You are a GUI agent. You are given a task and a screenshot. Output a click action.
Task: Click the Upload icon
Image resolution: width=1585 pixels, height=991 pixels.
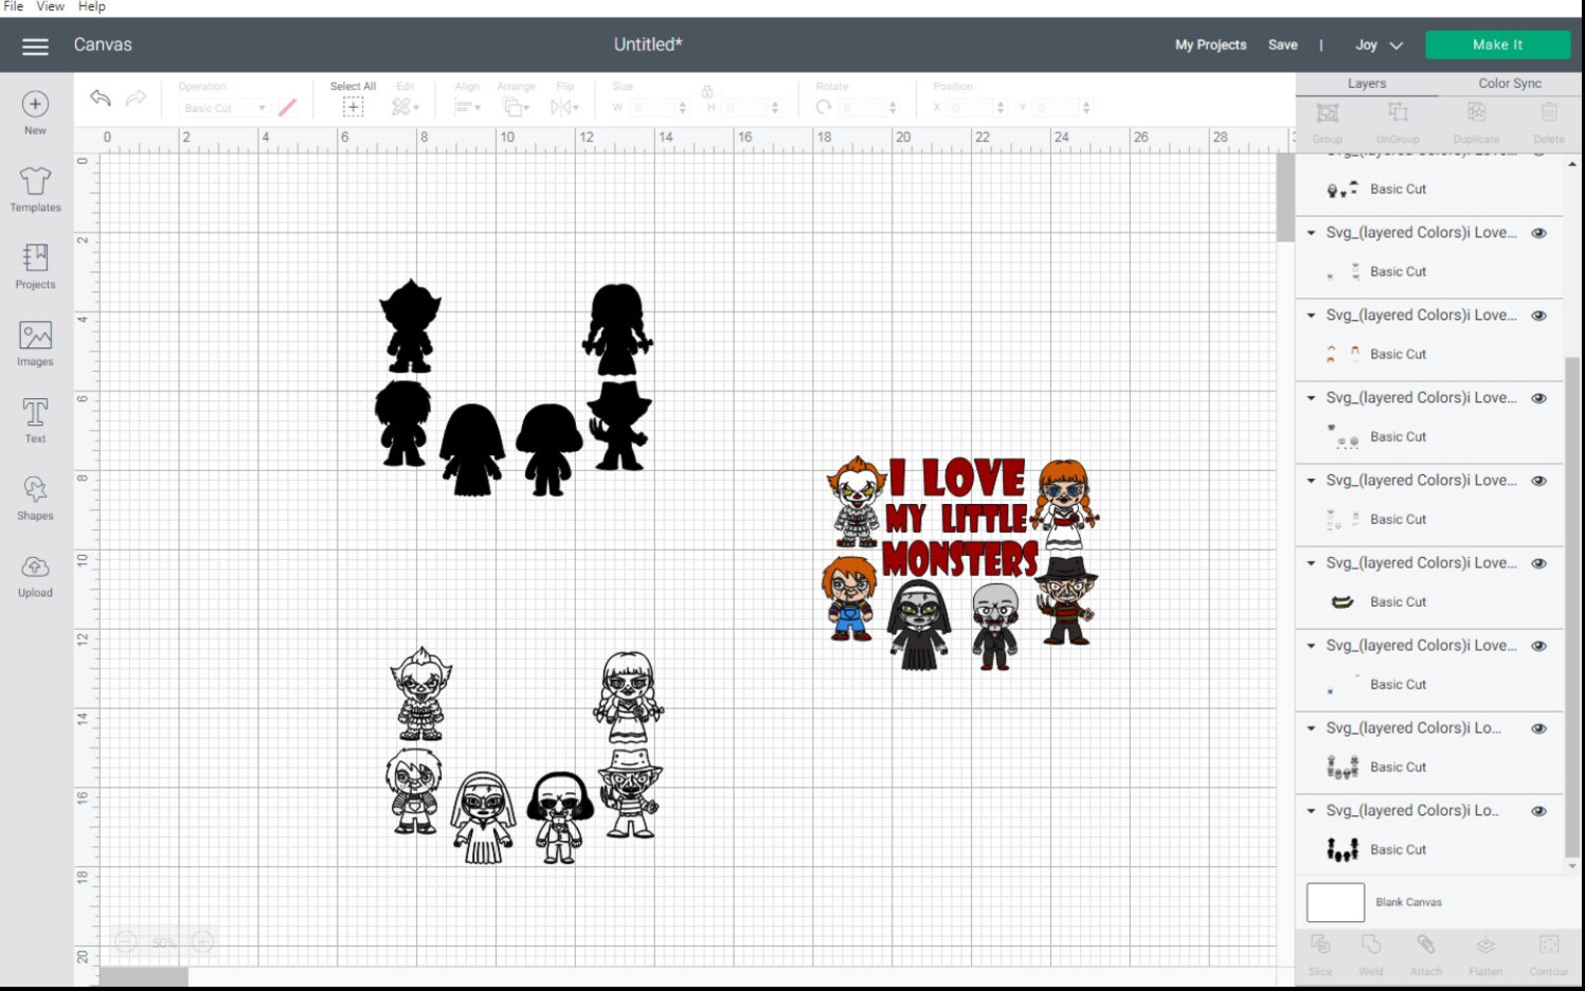pyautogui.click(x=35, y=567)
